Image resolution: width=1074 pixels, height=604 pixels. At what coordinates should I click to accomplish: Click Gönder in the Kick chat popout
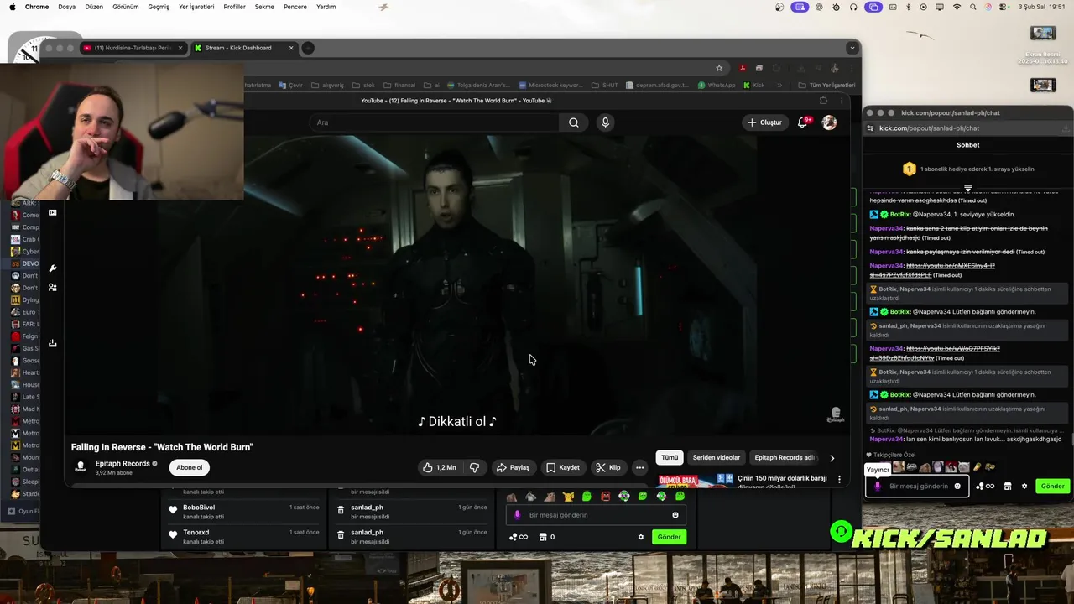tap(1052, 486)
